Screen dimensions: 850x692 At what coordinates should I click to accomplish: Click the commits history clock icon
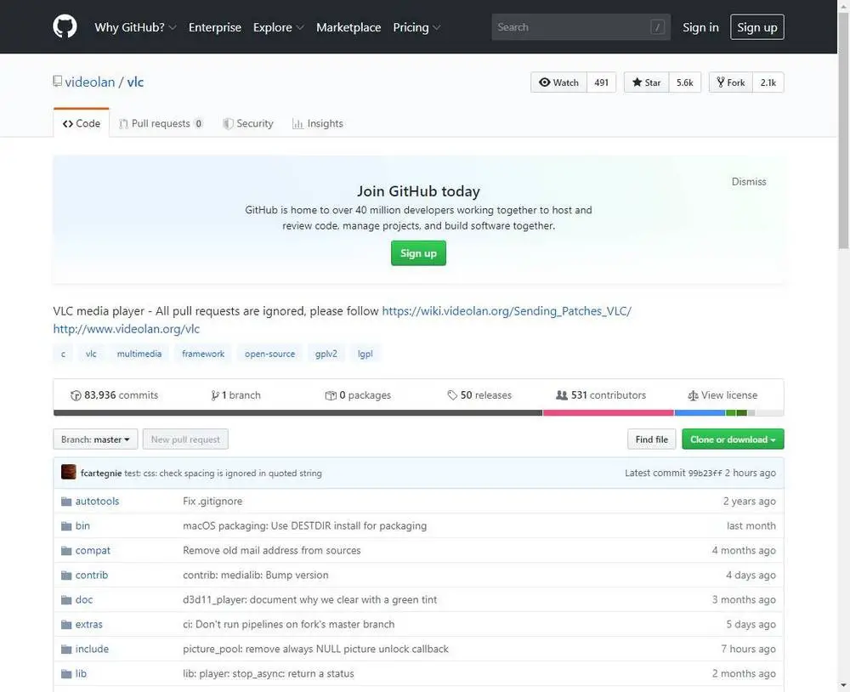(76, 395)
